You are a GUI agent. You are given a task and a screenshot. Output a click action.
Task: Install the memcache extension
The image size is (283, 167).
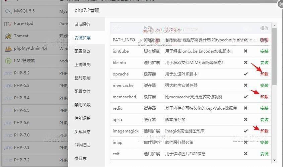point(264,86)
